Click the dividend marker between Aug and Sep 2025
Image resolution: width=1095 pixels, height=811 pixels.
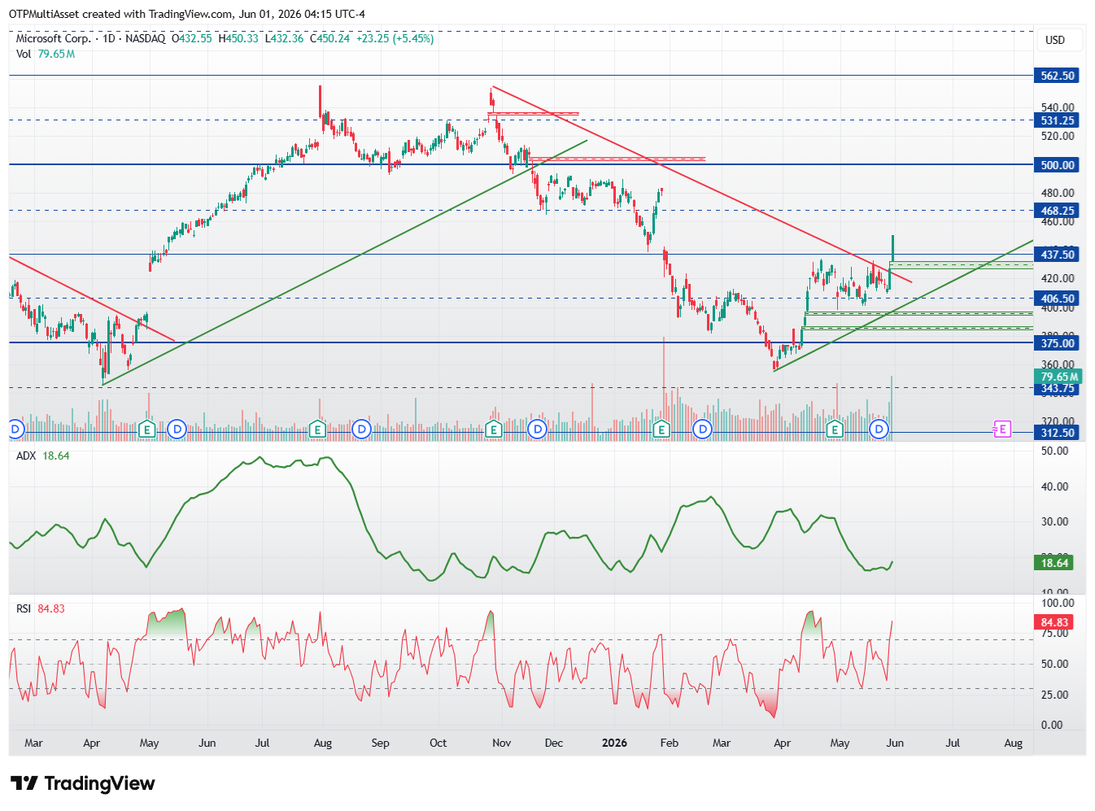[x=362, y=429]
